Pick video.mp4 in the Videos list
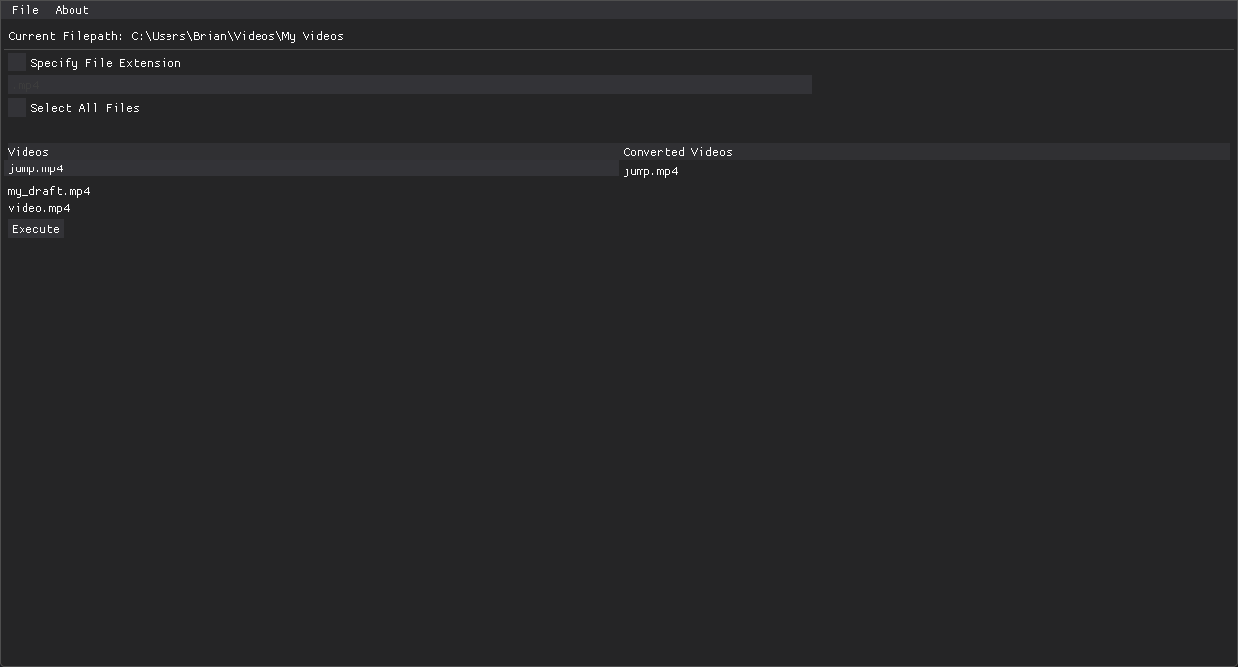This screenshot has height=667, width=1238. (x=39, y=208)
